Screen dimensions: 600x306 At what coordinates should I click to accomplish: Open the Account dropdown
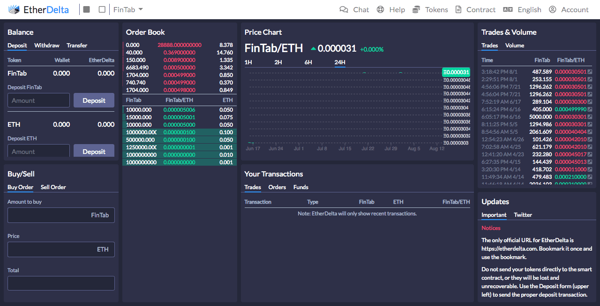point(569,9)
